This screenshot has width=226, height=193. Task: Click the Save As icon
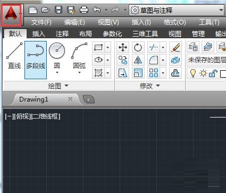click(71, 10)
